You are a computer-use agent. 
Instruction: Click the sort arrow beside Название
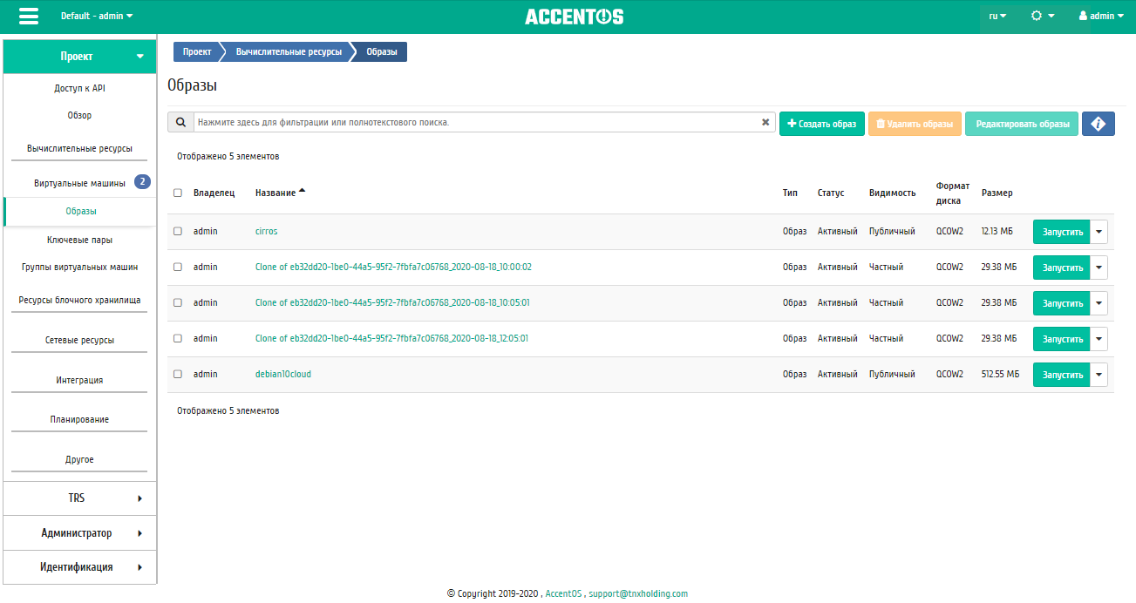(303, 191)
